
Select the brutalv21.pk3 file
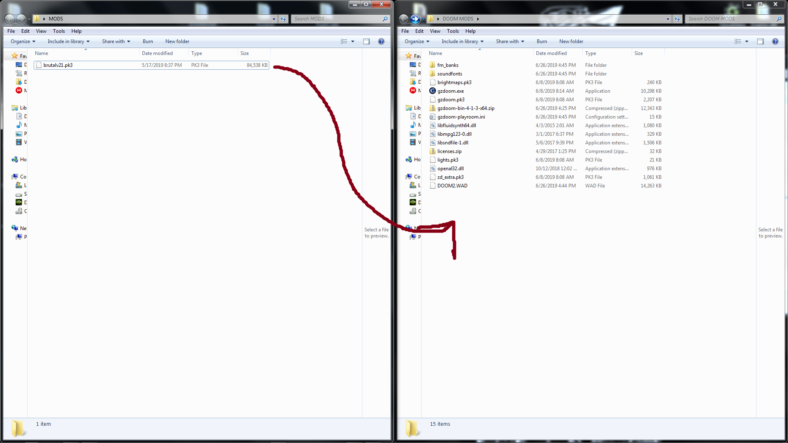(58, 65)
